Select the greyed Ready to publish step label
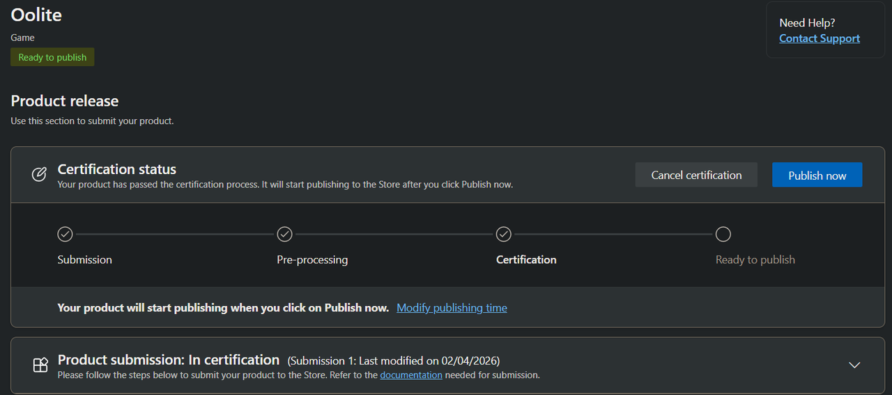The image size is (892, 395). 755,259
